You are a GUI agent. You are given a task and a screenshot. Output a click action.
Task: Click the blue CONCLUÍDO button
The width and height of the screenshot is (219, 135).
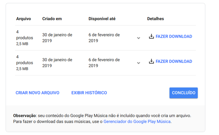click(x=183, y=93)
